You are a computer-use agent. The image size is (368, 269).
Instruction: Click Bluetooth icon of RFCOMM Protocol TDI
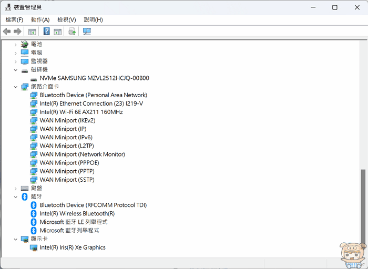34,205
